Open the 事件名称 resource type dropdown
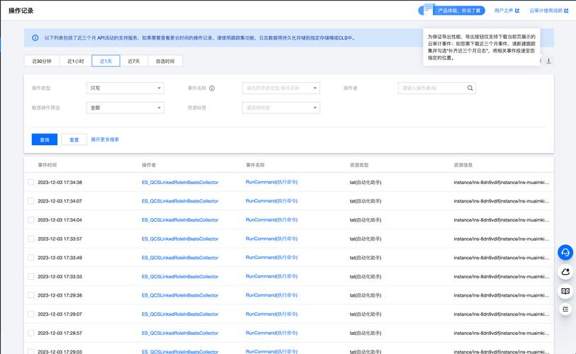576x354 pixels. coord(281,88)
